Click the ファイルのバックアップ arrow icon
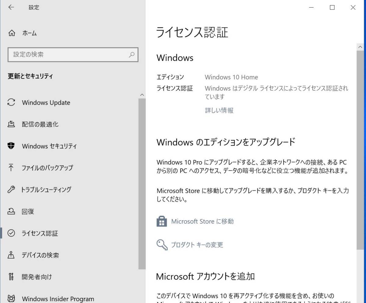Image resolution: width=366 pixels, height=303 pixels. 11,168
